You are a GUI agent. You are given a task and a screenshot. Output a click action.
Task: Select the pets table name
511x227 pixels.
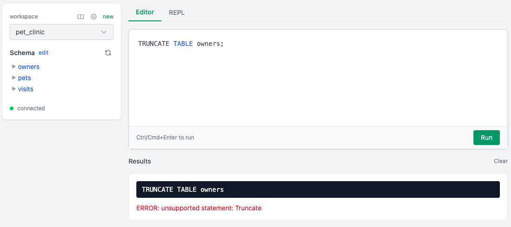coord(25,78)
